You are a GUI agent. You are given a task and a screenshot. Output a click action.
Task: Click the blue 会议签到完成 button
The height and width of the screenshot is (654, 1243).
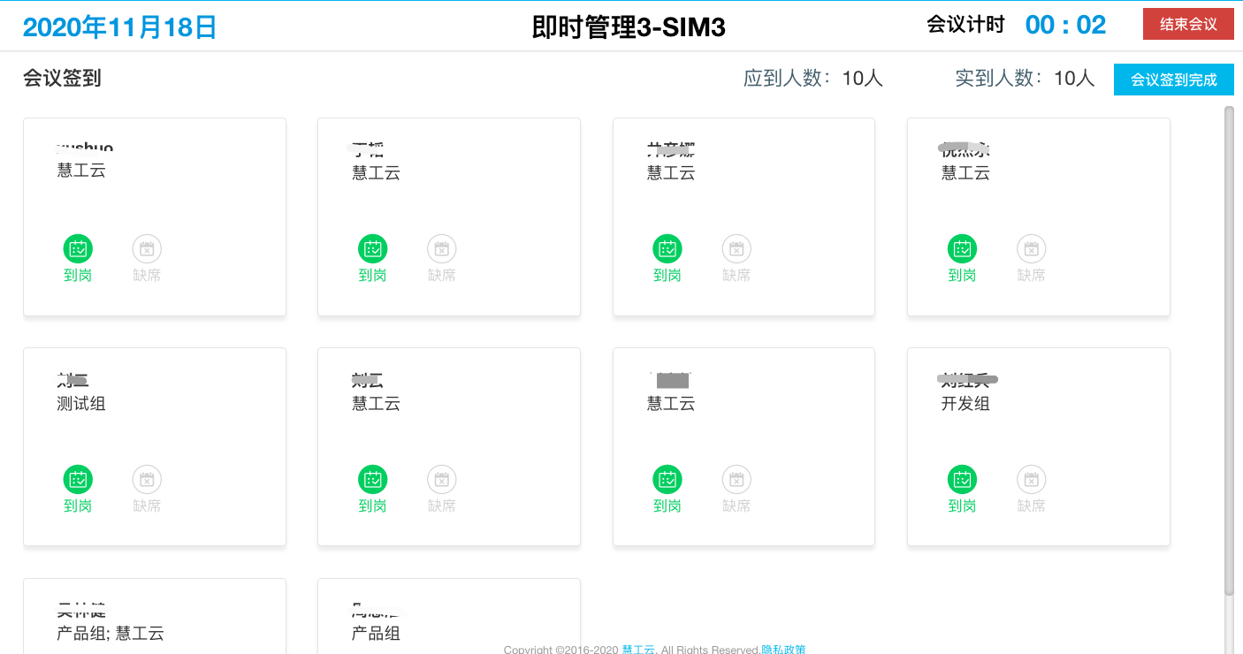(1173, 80)
